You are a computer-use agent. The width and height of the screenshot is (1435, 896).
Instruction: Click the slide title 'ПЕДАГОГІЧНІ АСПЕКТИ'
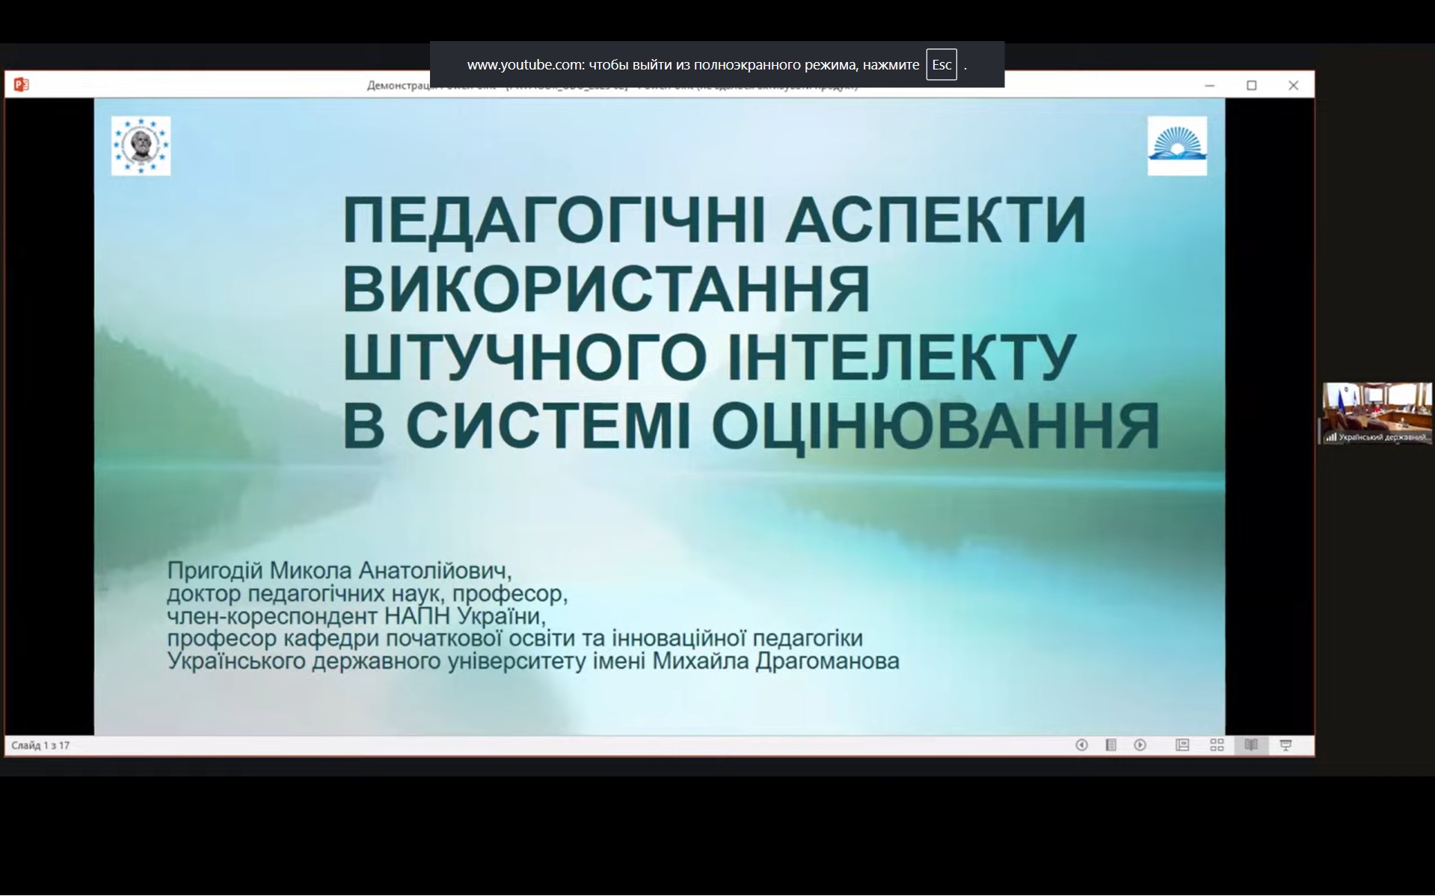pyautogui.click(x=713, y=220)
